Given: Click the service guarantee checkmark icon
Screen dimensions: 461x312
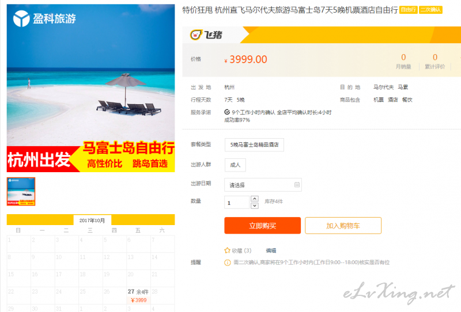Looking at the screenshot, I should (227, 112).
